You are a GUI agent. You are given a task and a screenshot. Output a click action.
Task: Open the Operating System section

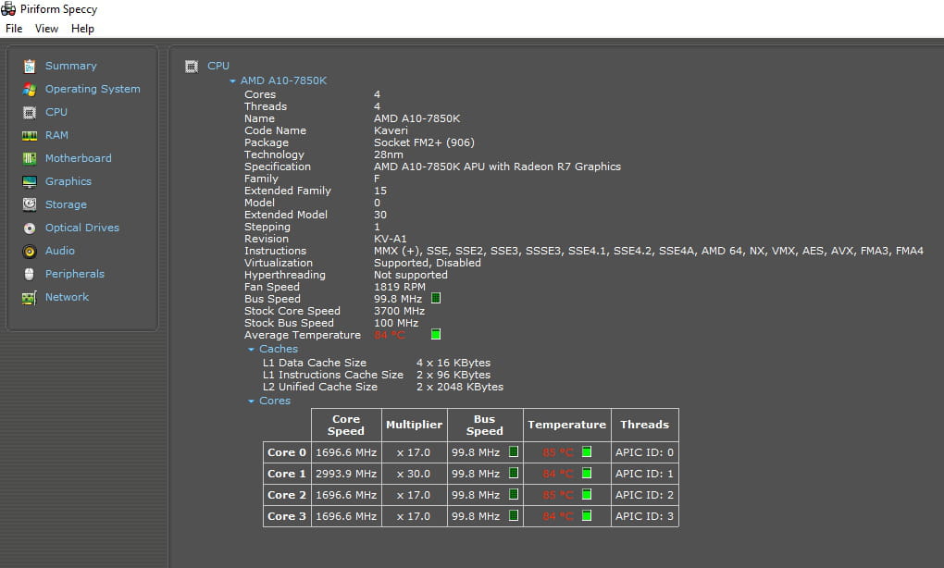click(93, 89)
